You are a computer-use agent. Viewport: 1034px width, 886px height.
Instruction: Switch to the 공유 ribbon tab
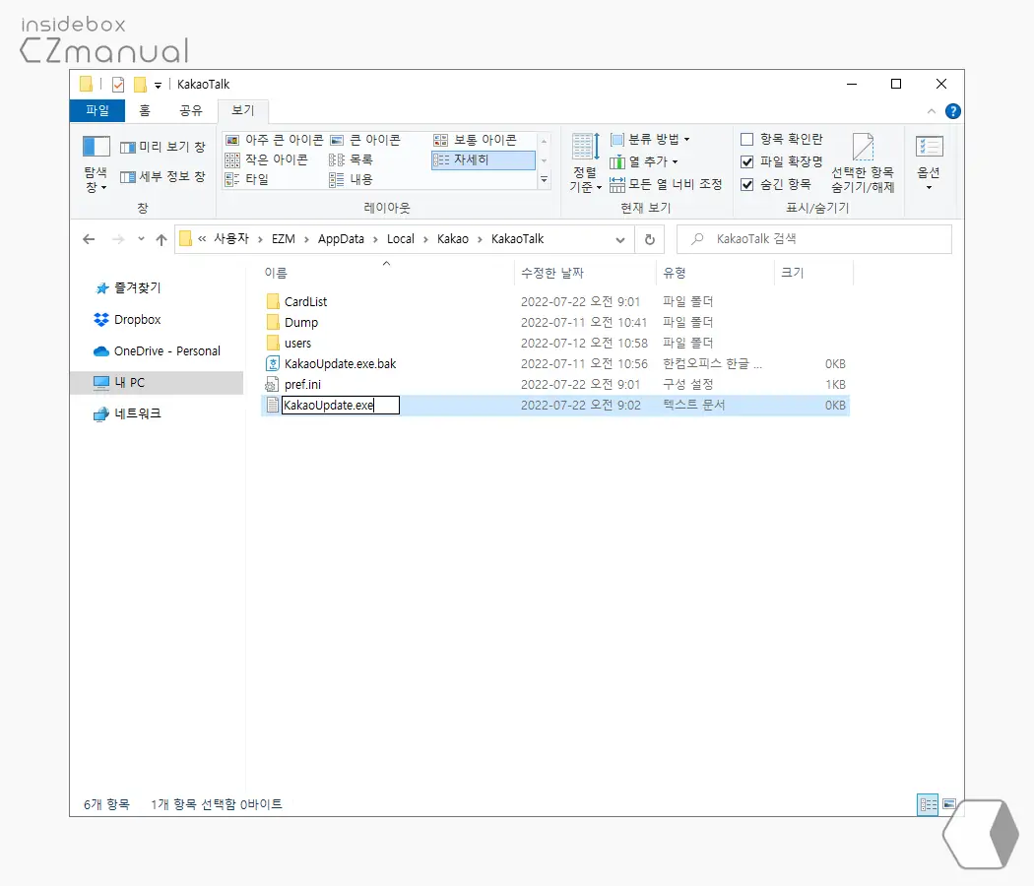point(191,110)
